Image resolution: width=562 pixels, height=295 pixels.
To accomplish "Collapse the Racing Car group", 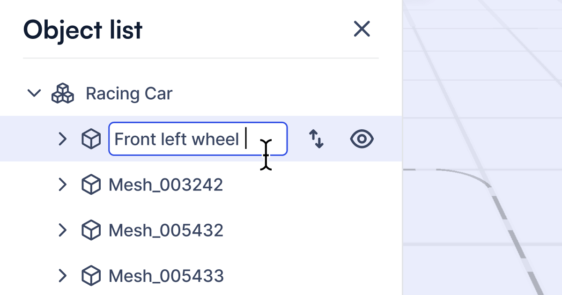I will coord(34,93).
